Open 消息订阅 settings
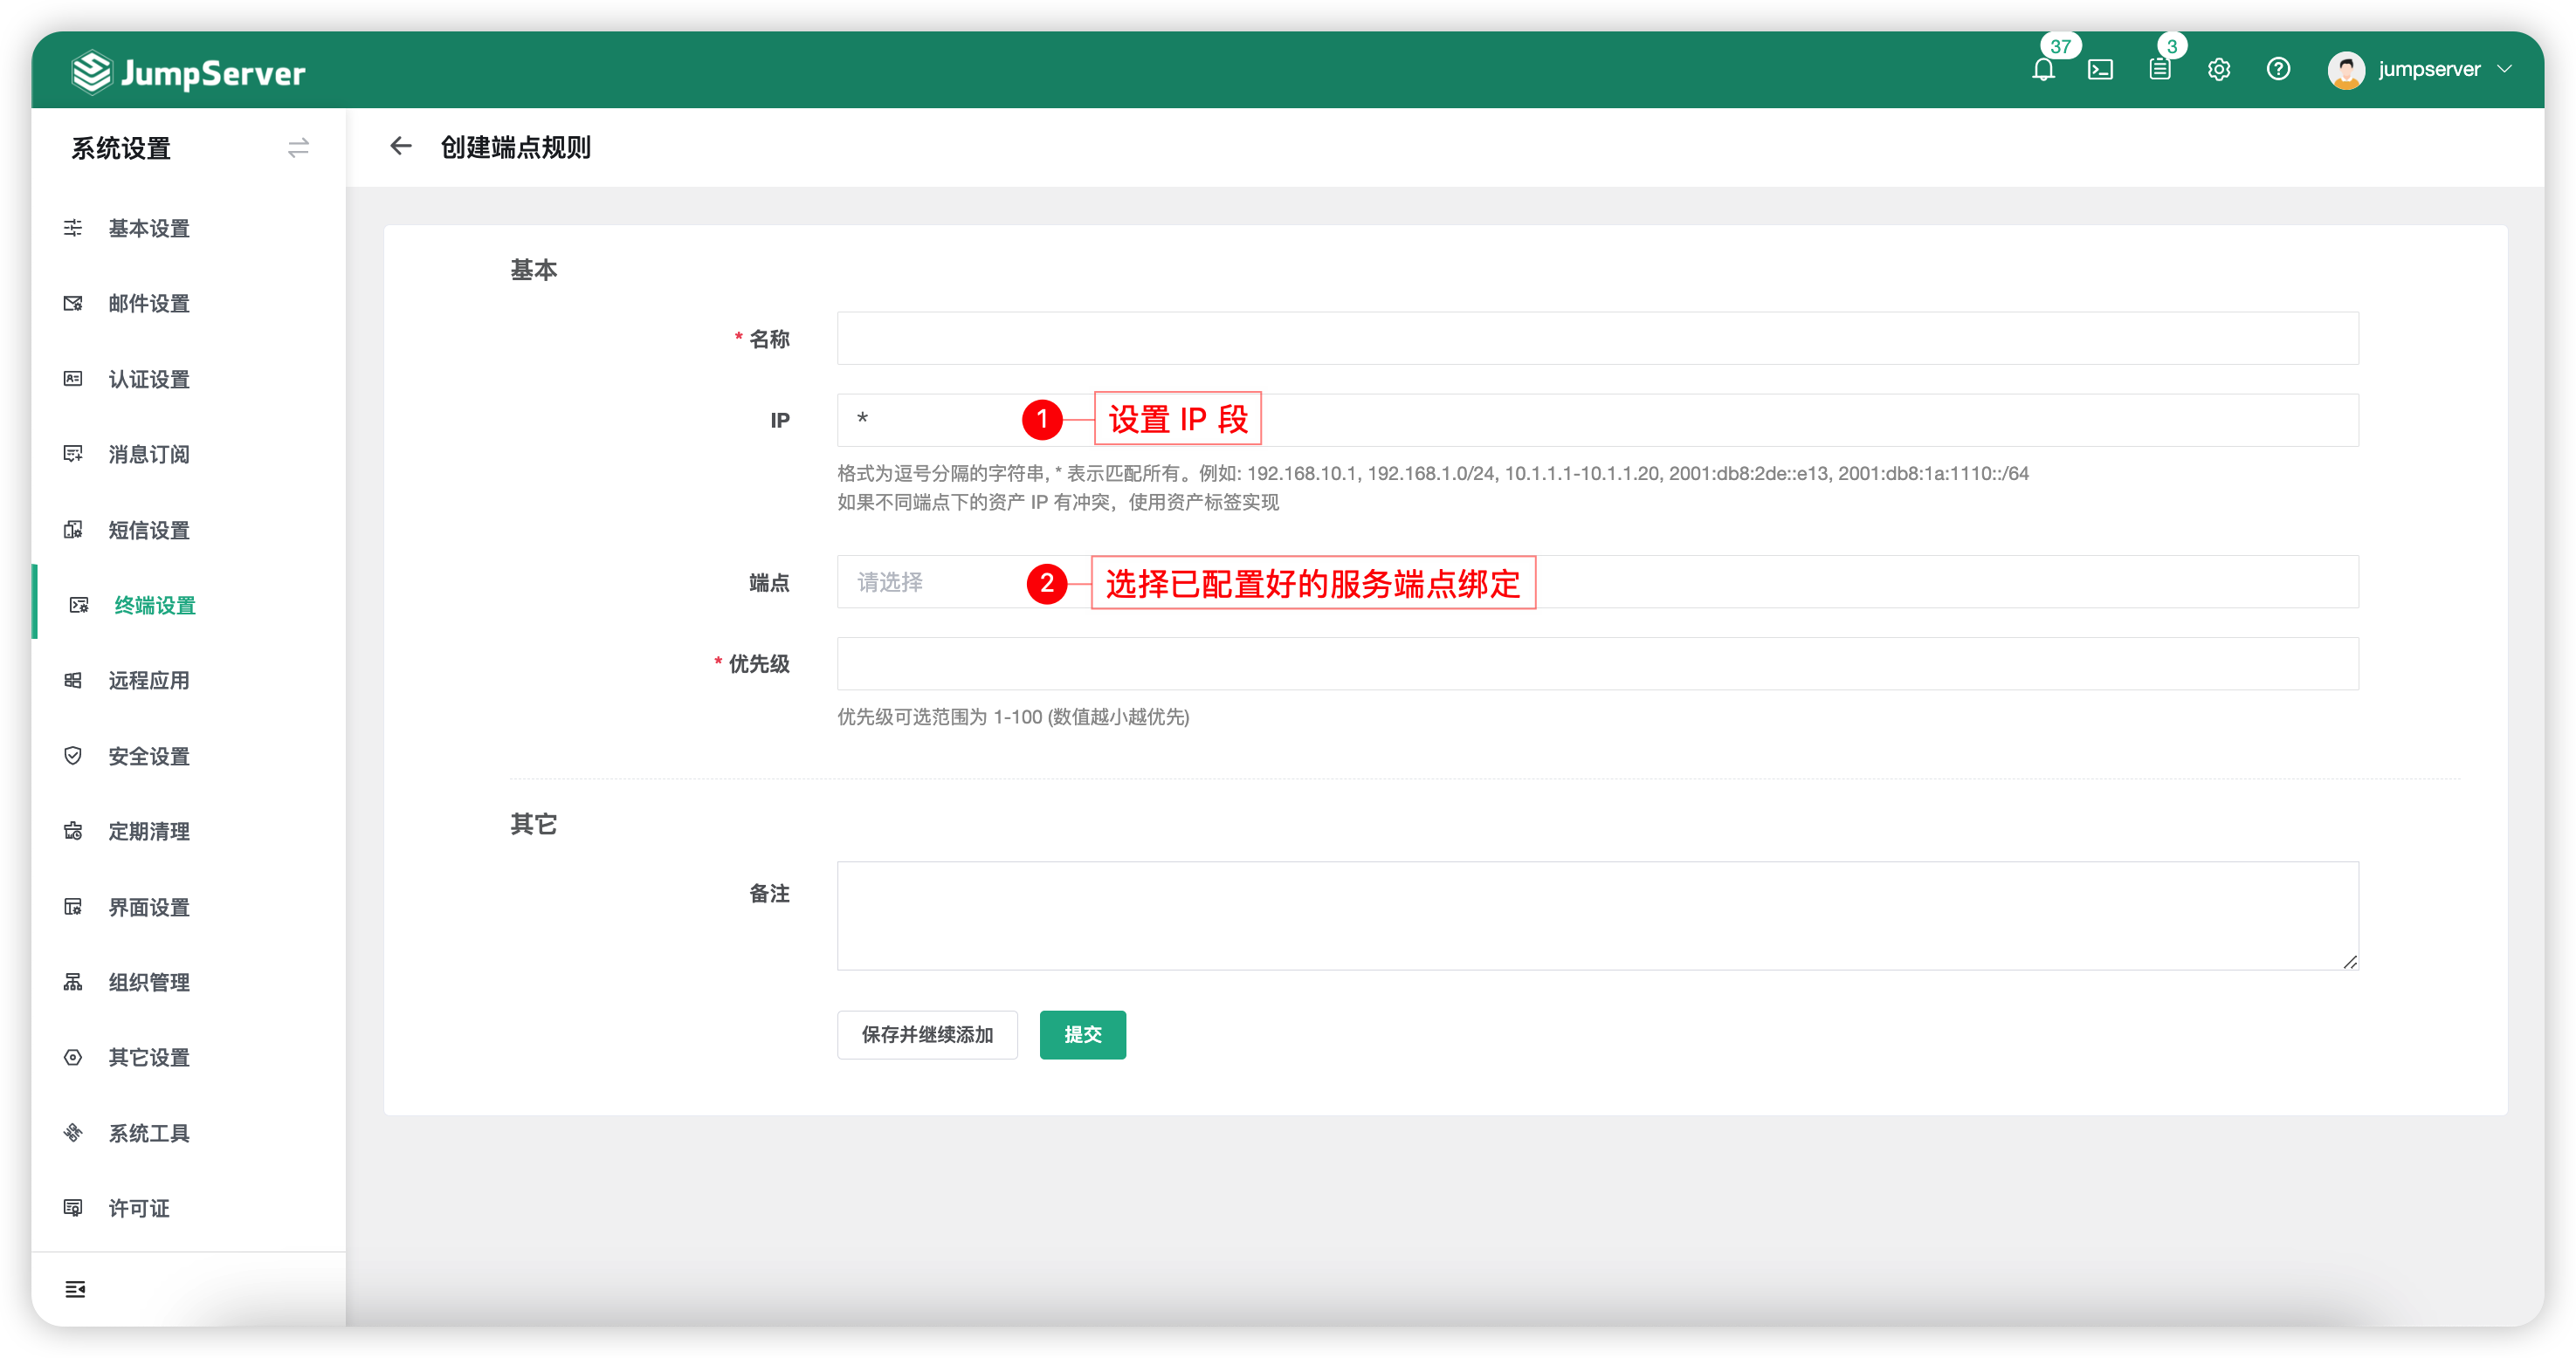 (x=148, y=454)
